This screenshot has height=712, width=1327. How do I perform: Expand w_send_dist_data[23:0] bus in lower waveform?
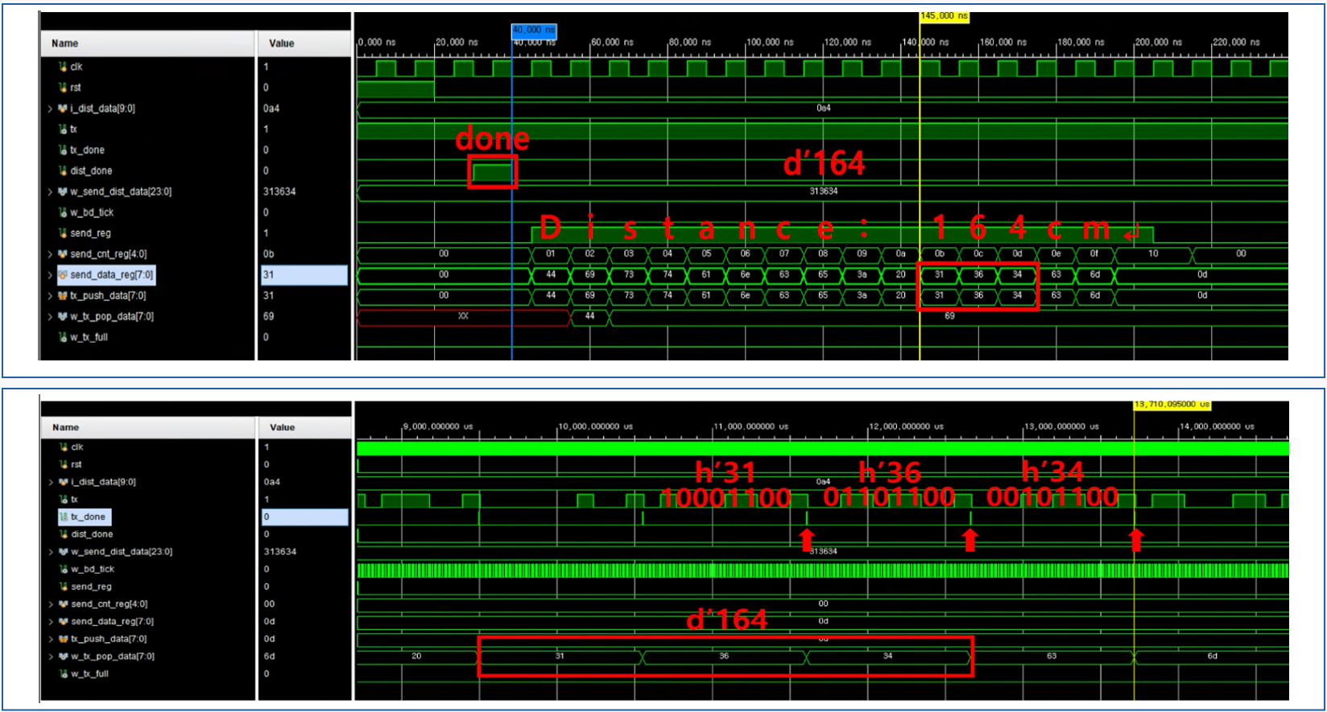click(51, 552)
